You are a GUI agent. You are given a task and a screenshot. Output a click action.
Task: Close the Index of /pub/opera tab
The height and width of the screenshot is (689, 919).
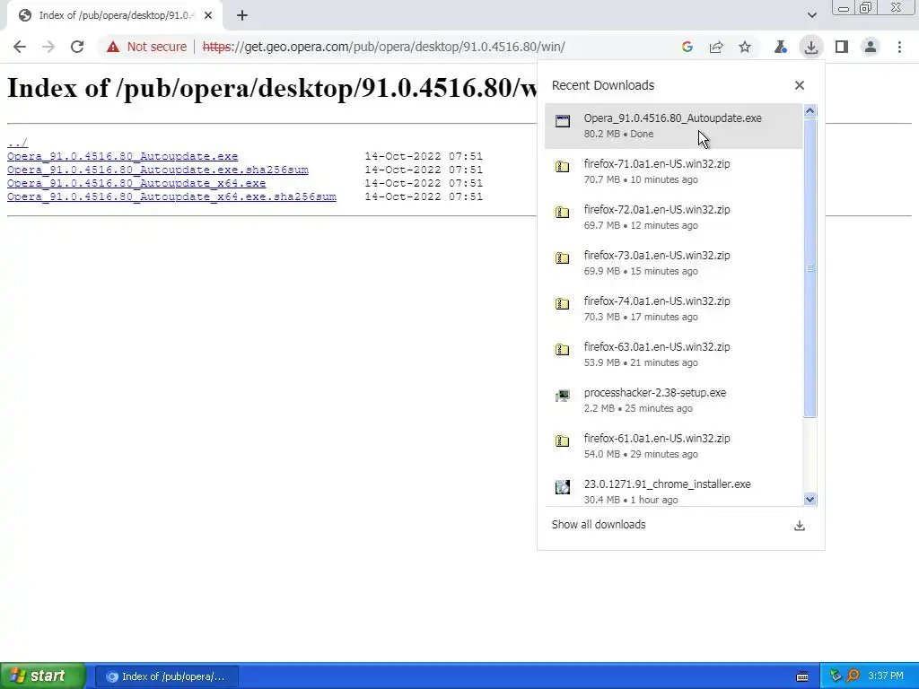(208, 16)
